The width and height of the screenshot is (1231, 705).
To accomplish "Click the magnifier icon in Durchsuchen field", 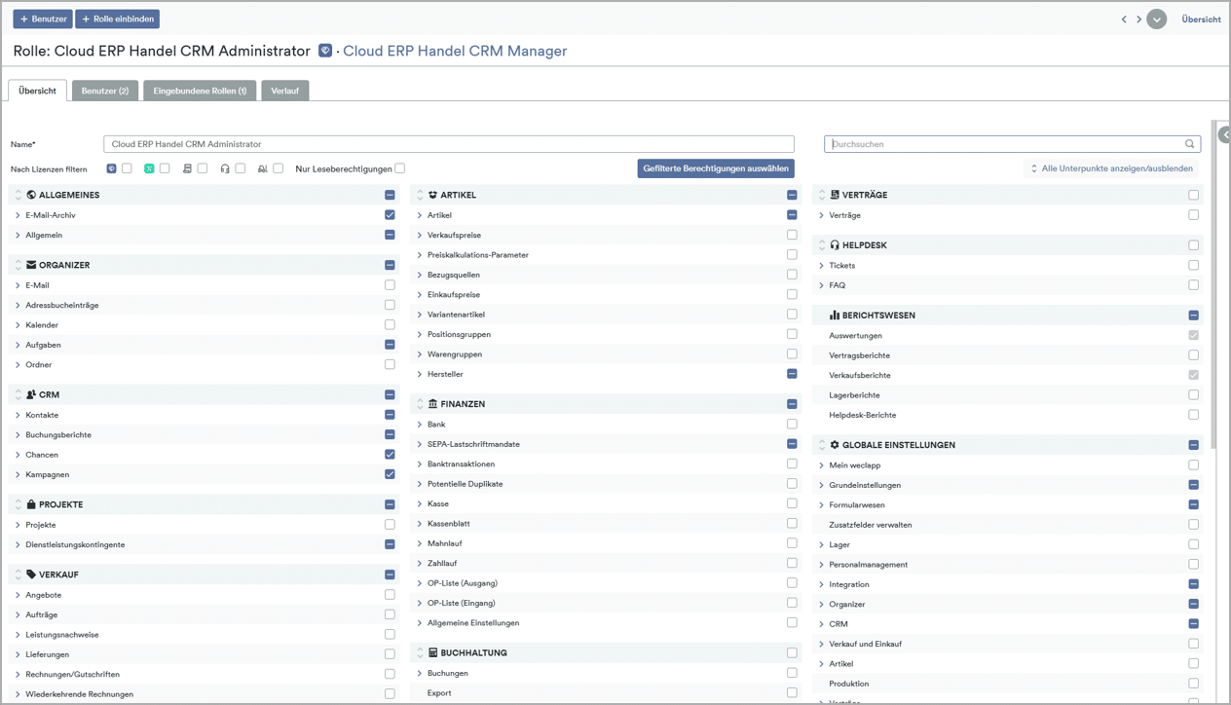I will point(1189,144).
